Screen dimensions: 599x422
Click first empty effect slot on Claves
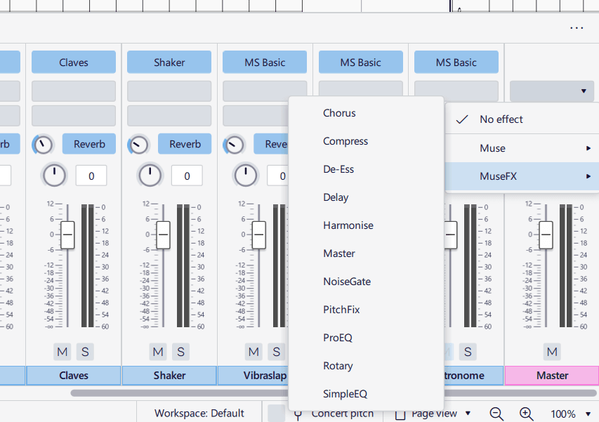point(74,91)
